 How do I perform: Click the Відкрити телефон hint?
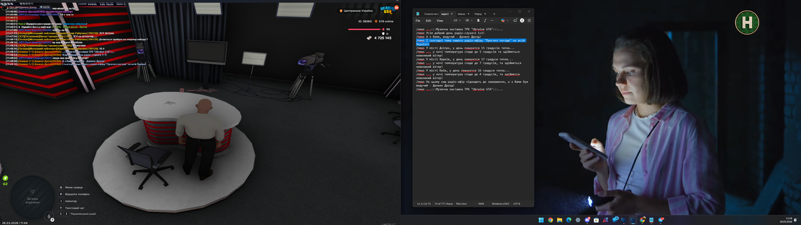click(x=77, y=194)
